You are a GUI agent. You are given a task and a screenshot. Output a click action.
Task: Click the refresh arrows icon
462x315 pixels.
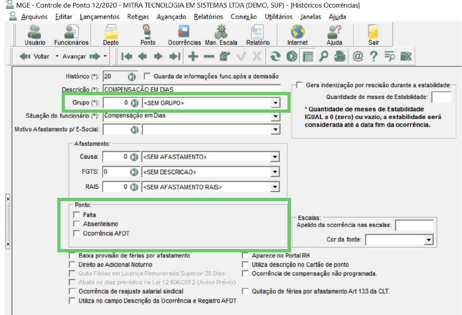[275, 56]
